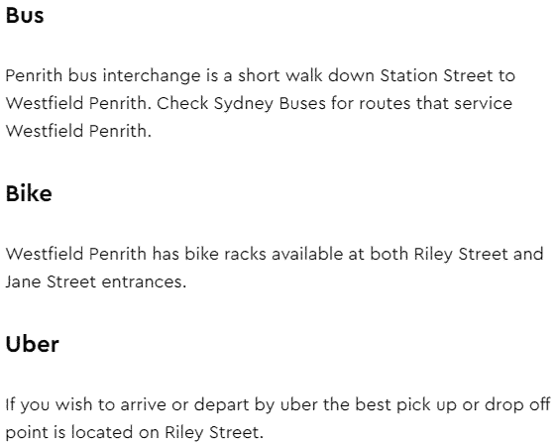The height and width of the screenshot is (445, 557).
Task: Click "Penrith bus interchange" at paragraph start
Action: coord(103,76)
